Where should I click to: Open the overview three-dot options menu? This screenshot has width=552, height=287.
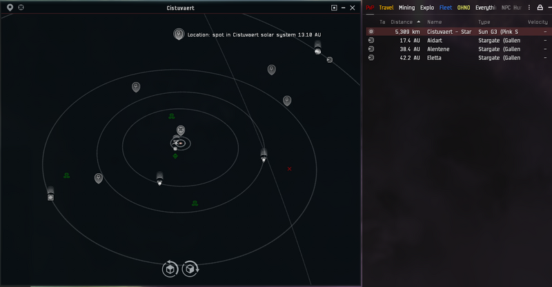pyautogui.click(x=529, y=8)
